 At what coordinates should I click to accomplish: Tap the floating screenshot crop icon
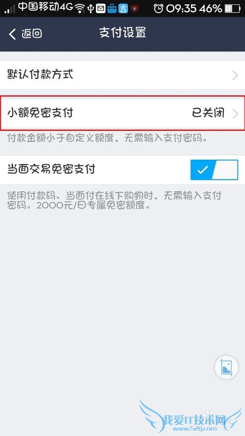[x=226, y=368]
